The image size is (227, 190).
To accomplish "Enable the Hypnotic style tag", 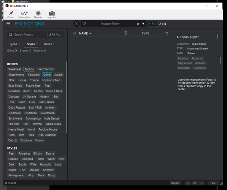I will [x=46, y=164].
